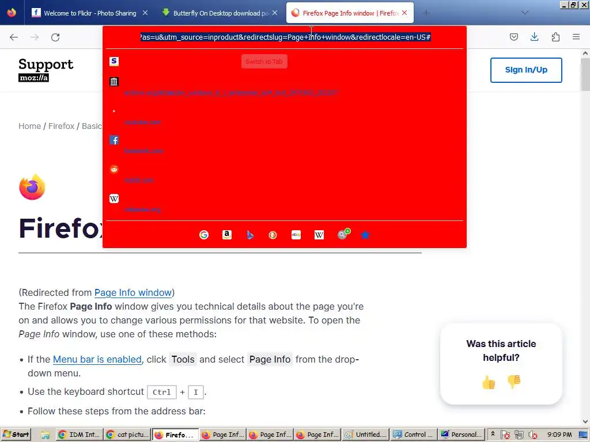The image size is (590, 442).
Task: Click in the address bar URL field
Action: pos(285,37)
